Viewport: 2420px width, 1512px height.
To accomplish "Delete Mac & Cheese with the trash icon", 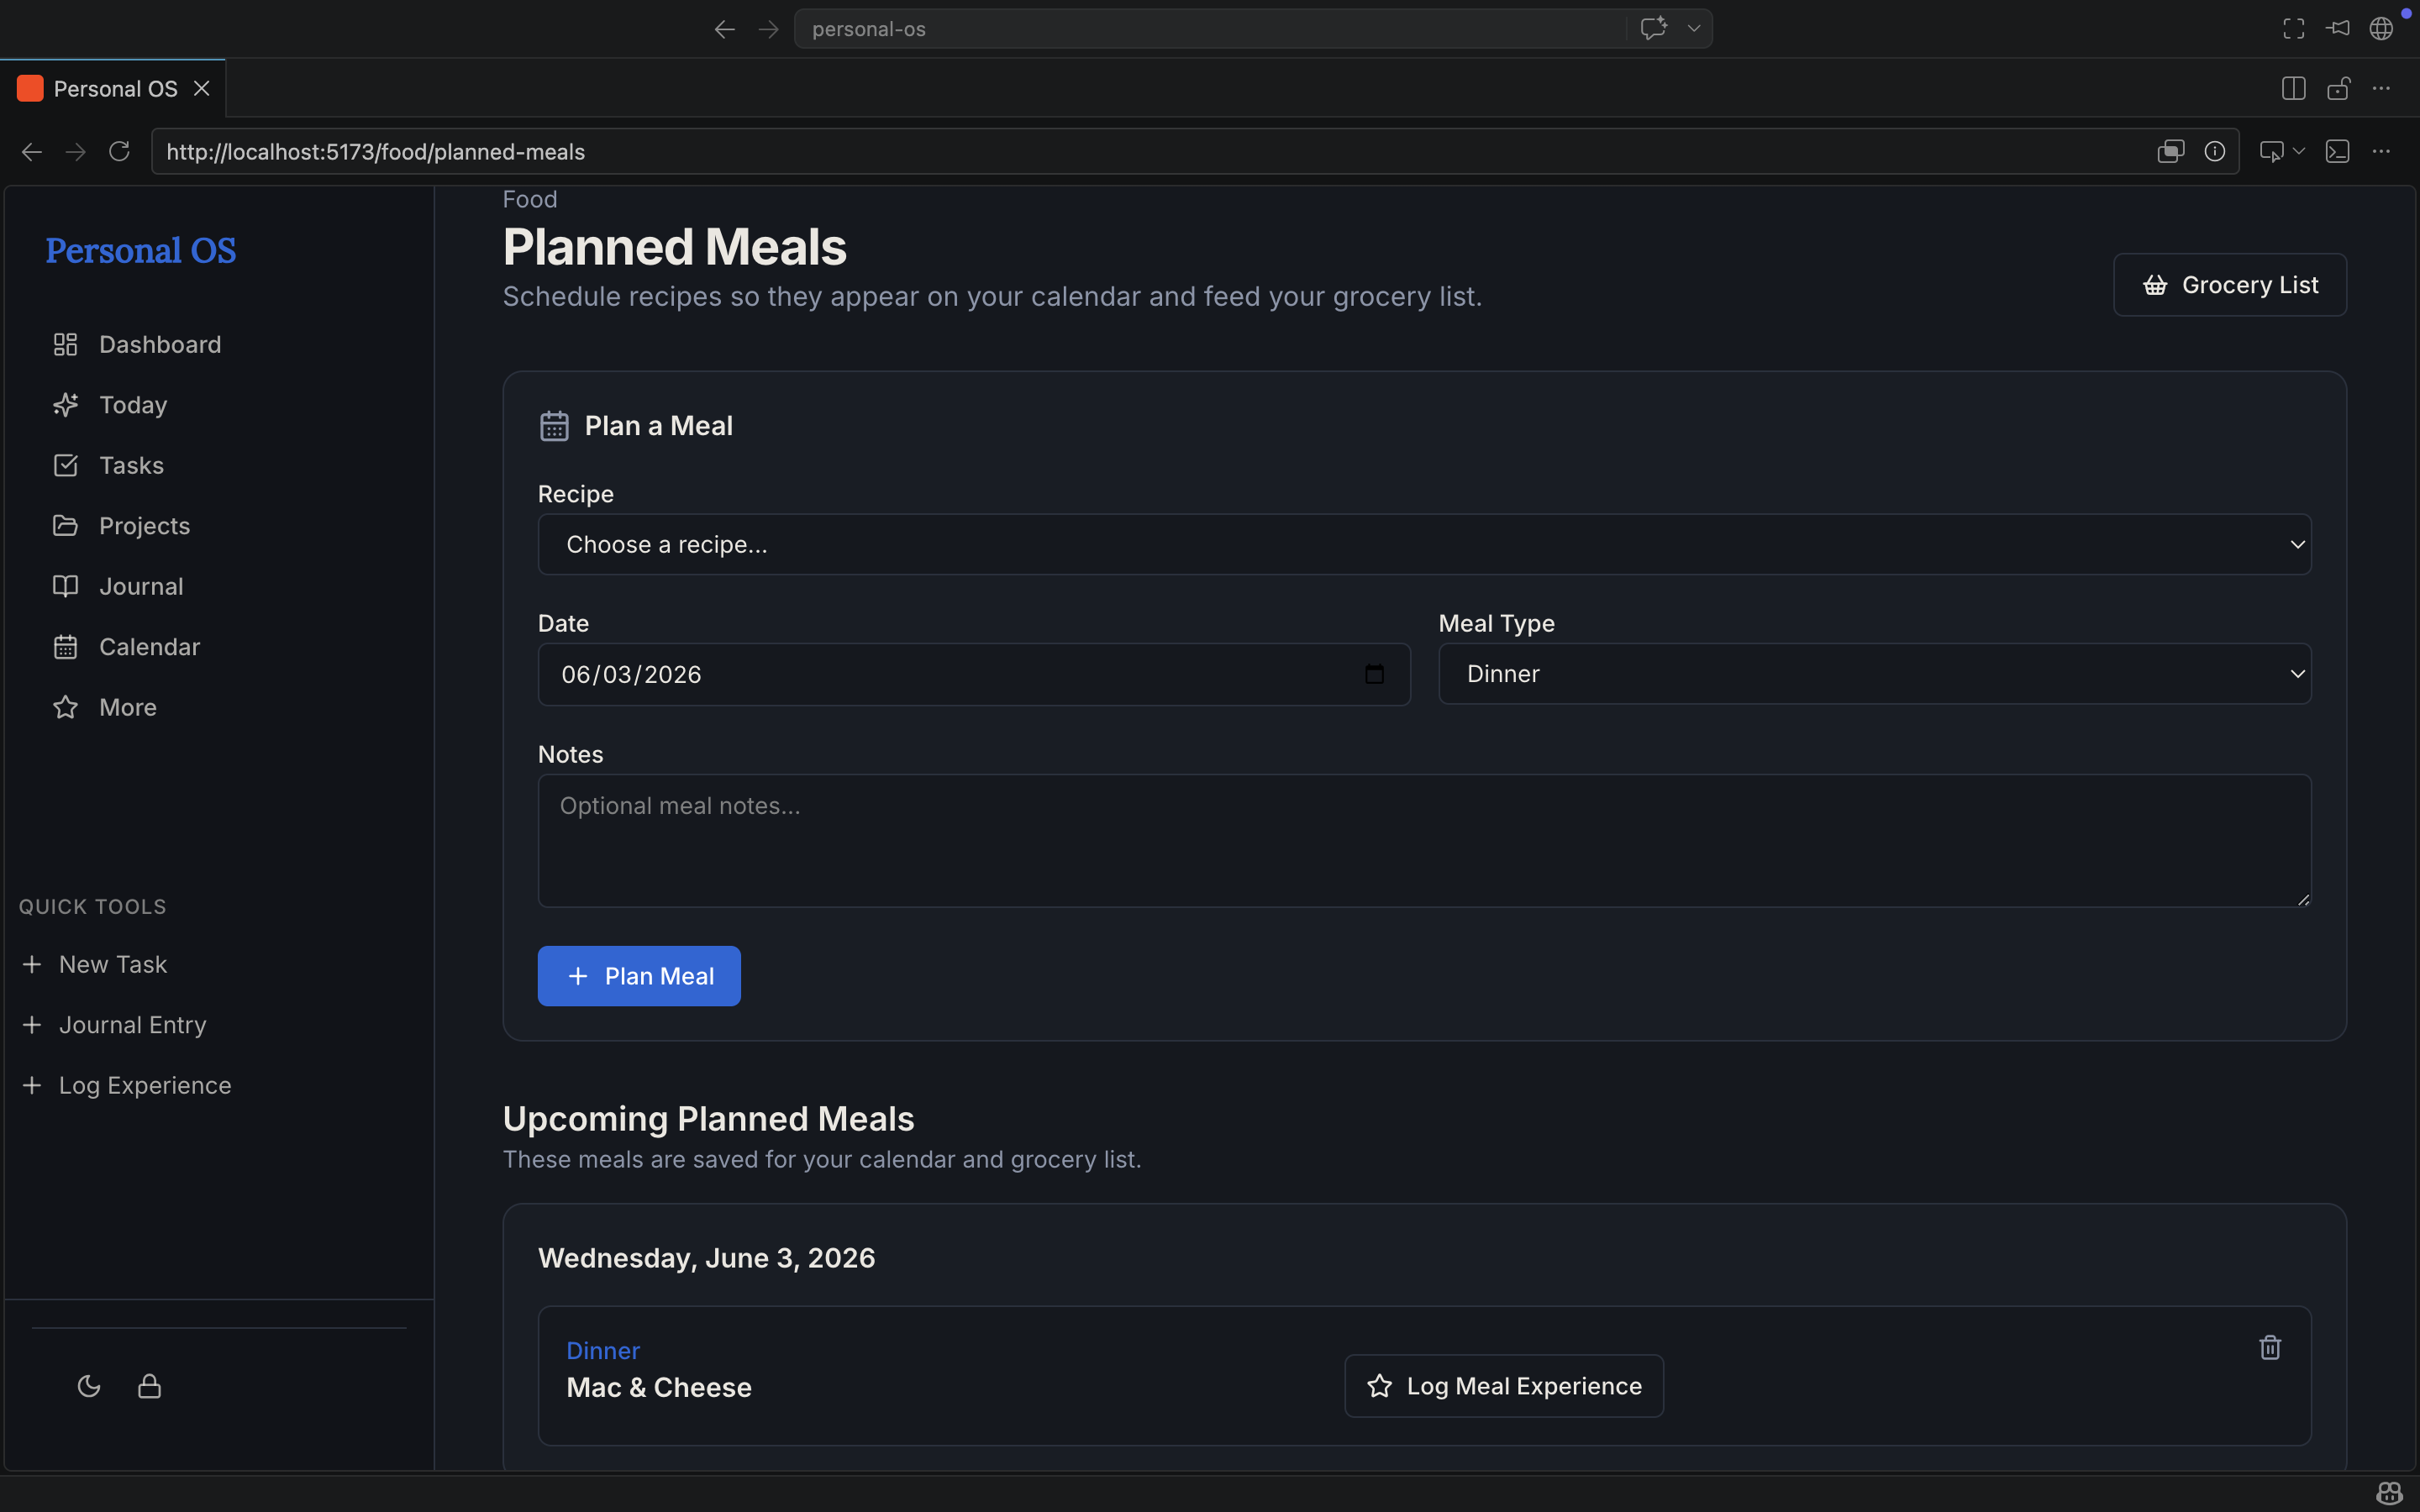I will click(x=2270, y=1348).
